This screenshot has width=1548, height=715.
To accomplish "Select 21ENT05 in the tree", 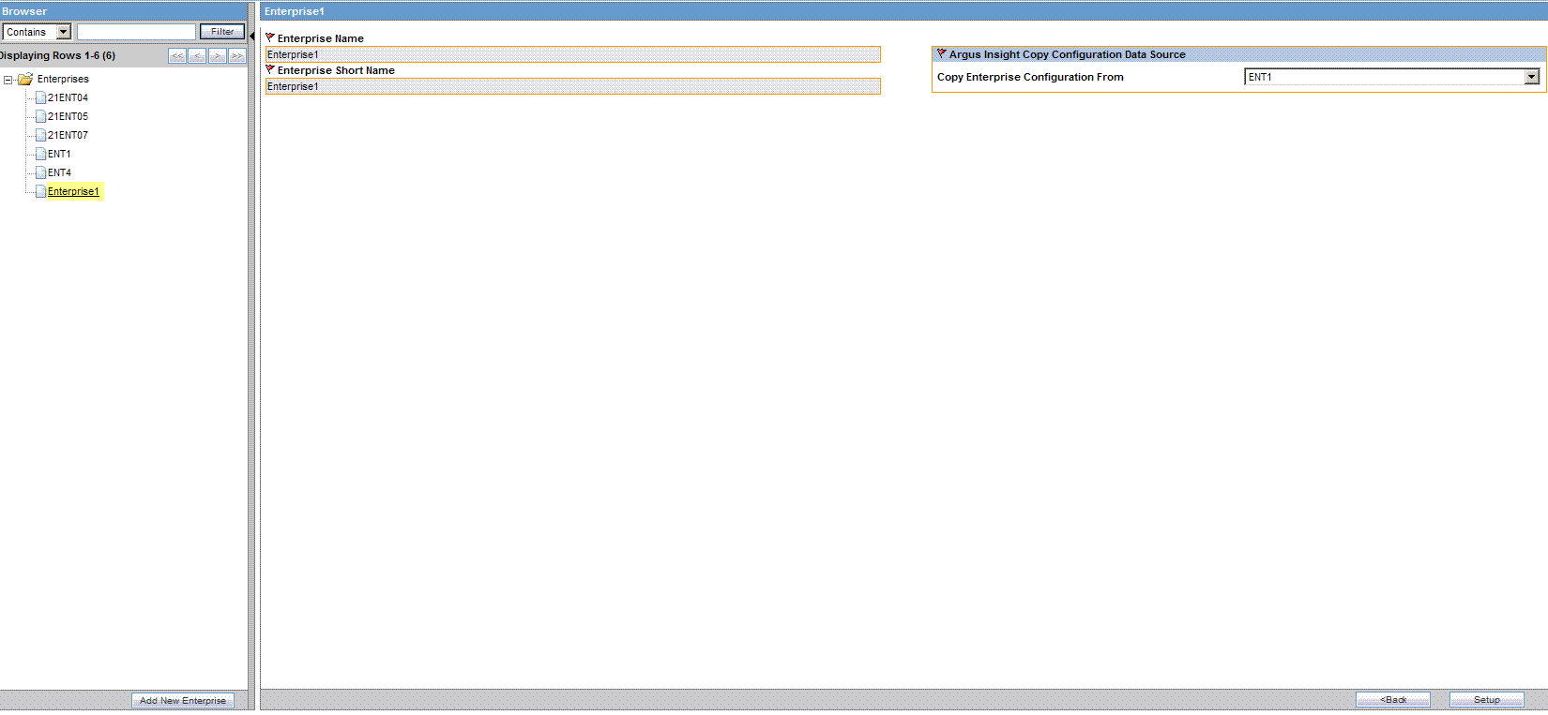I will coord(68,116).
